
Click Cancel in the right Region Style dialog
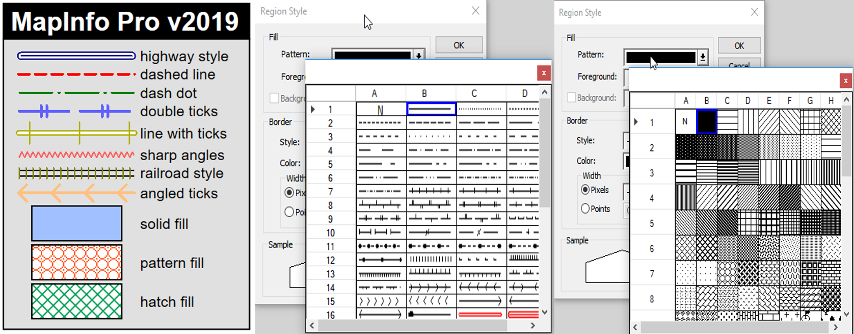point(739,64)
